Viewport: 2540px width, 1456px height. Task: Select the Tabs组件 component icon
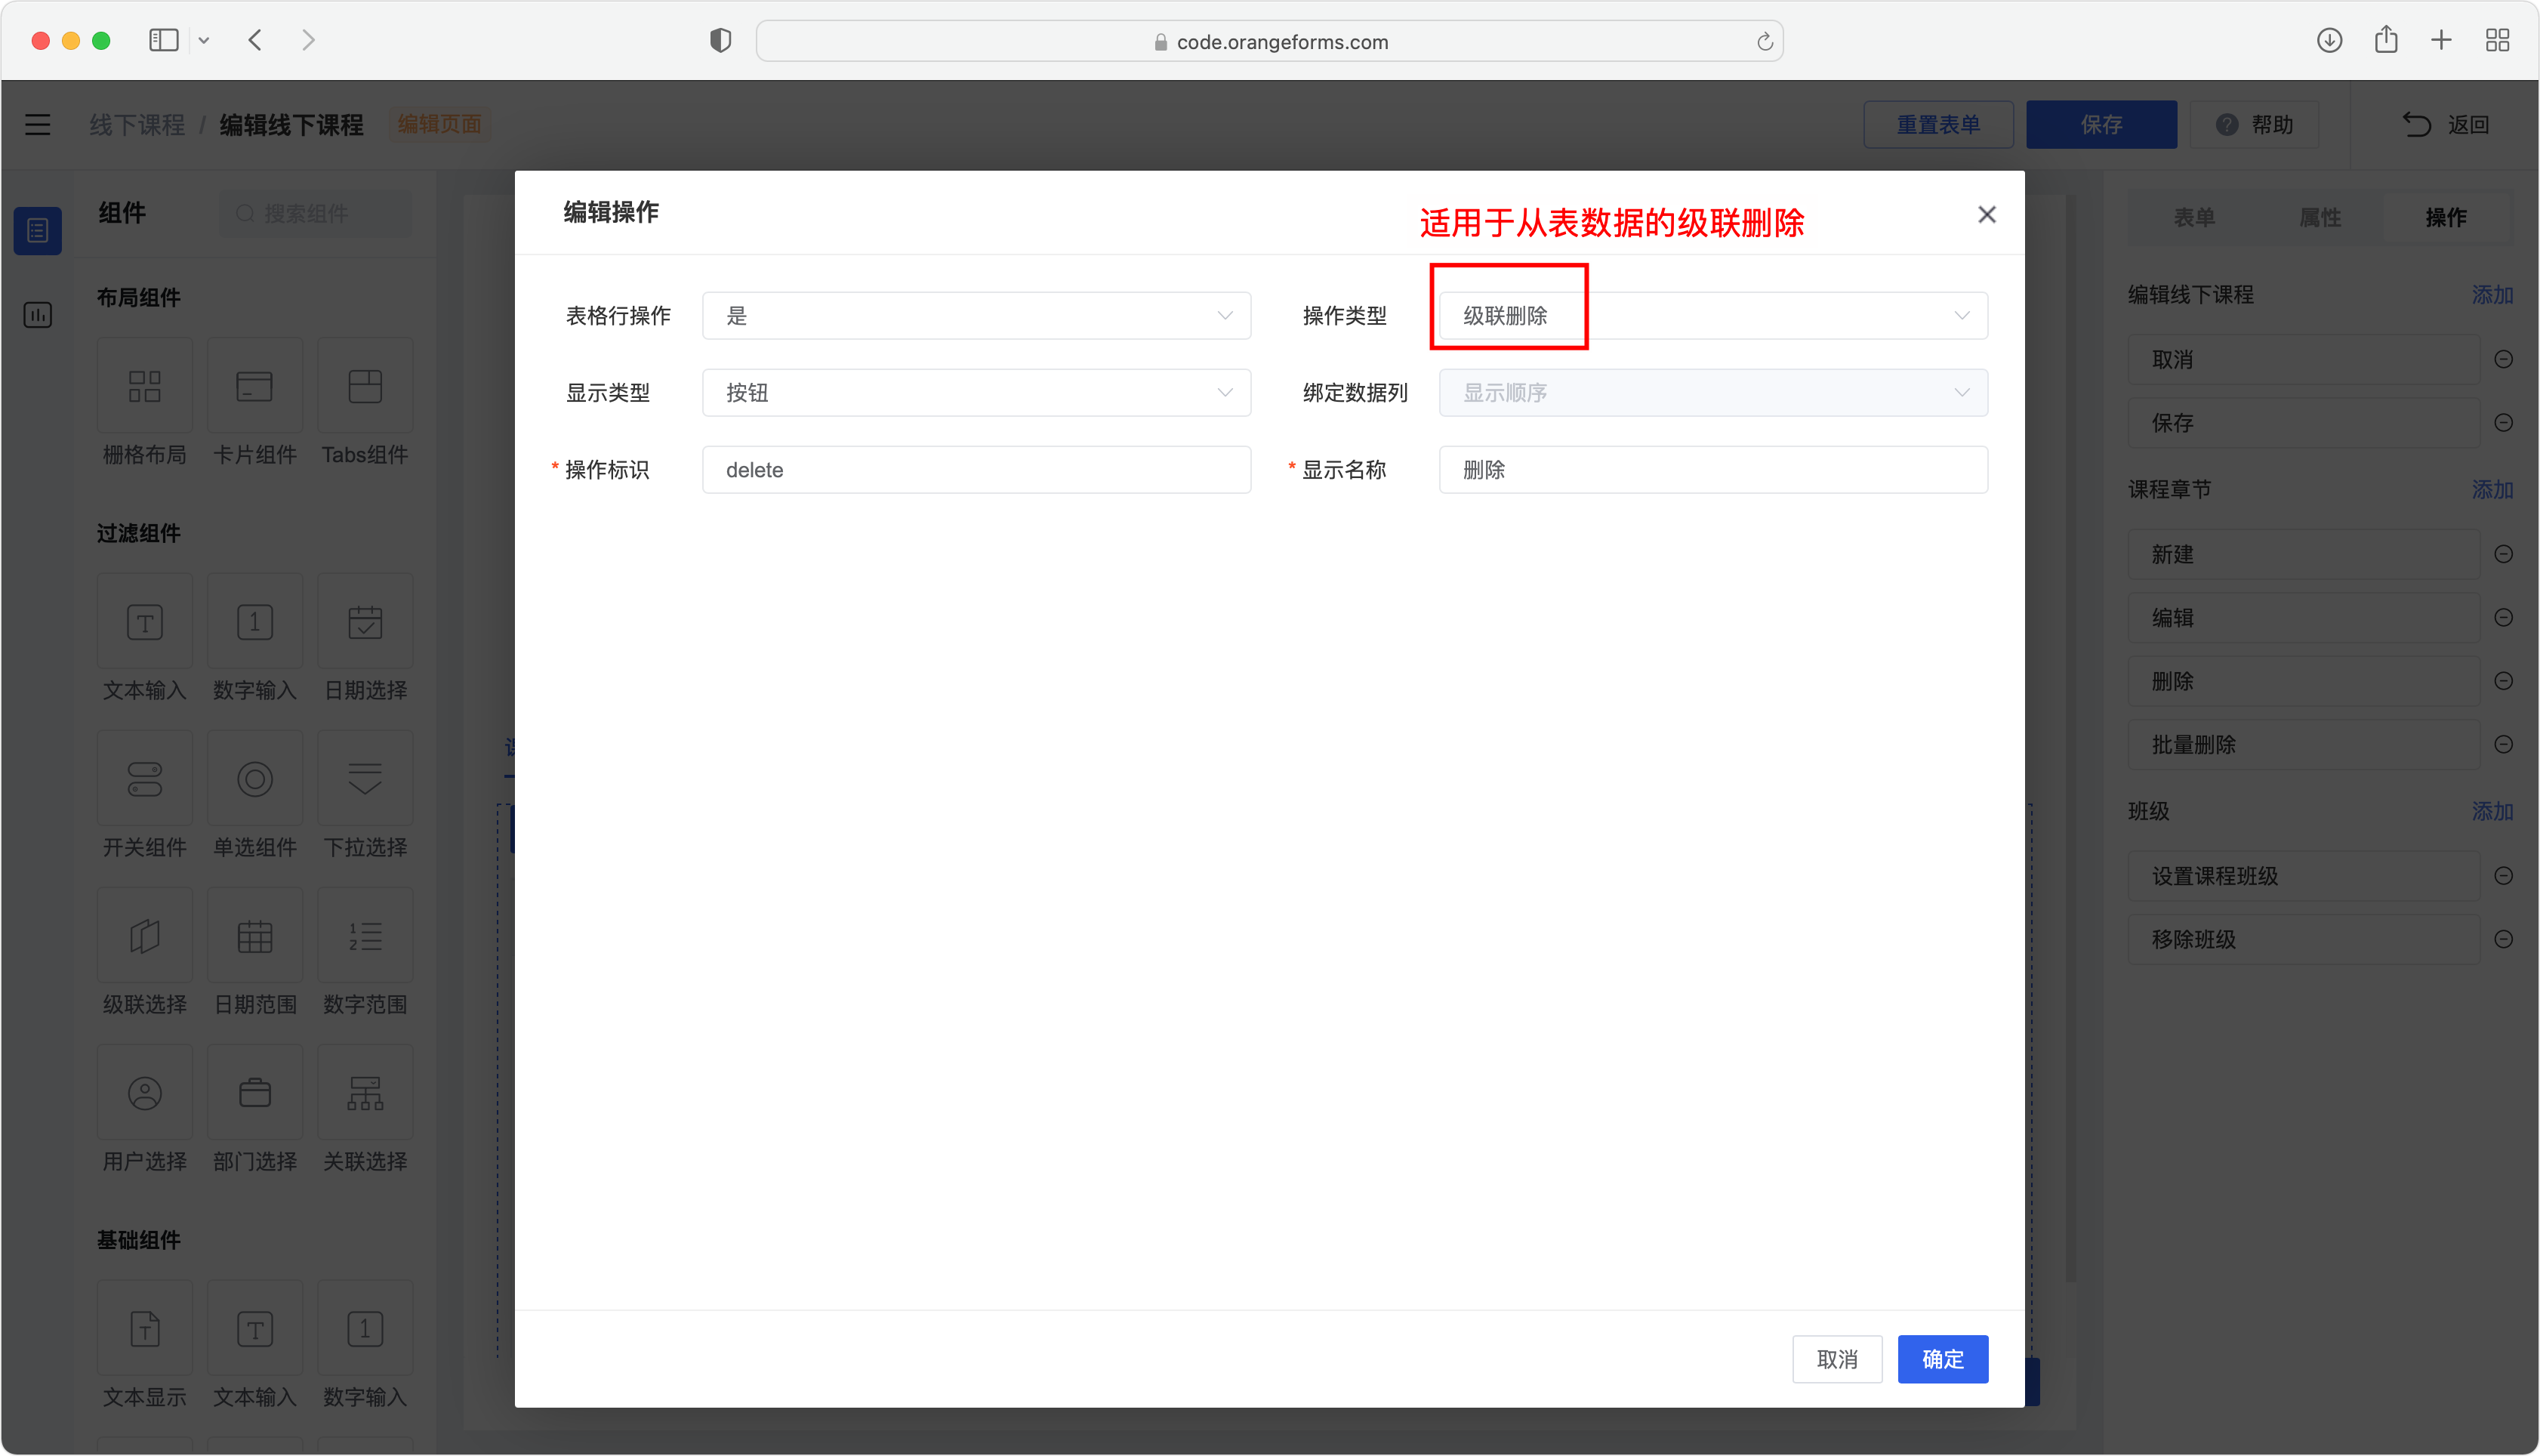365,386
